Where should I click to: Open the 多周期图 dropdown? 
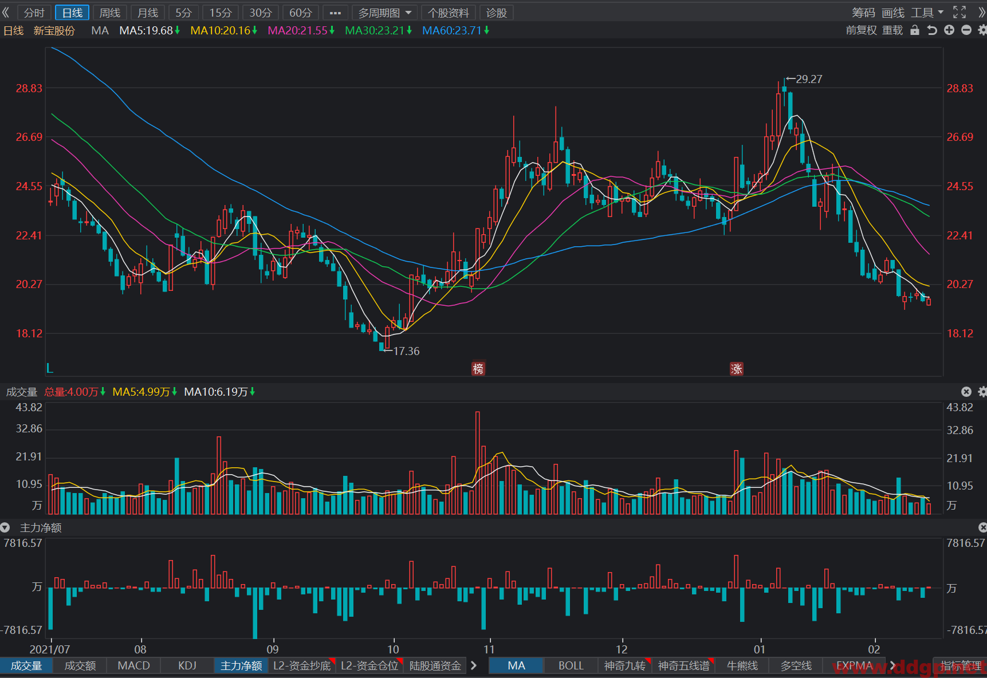384,13
